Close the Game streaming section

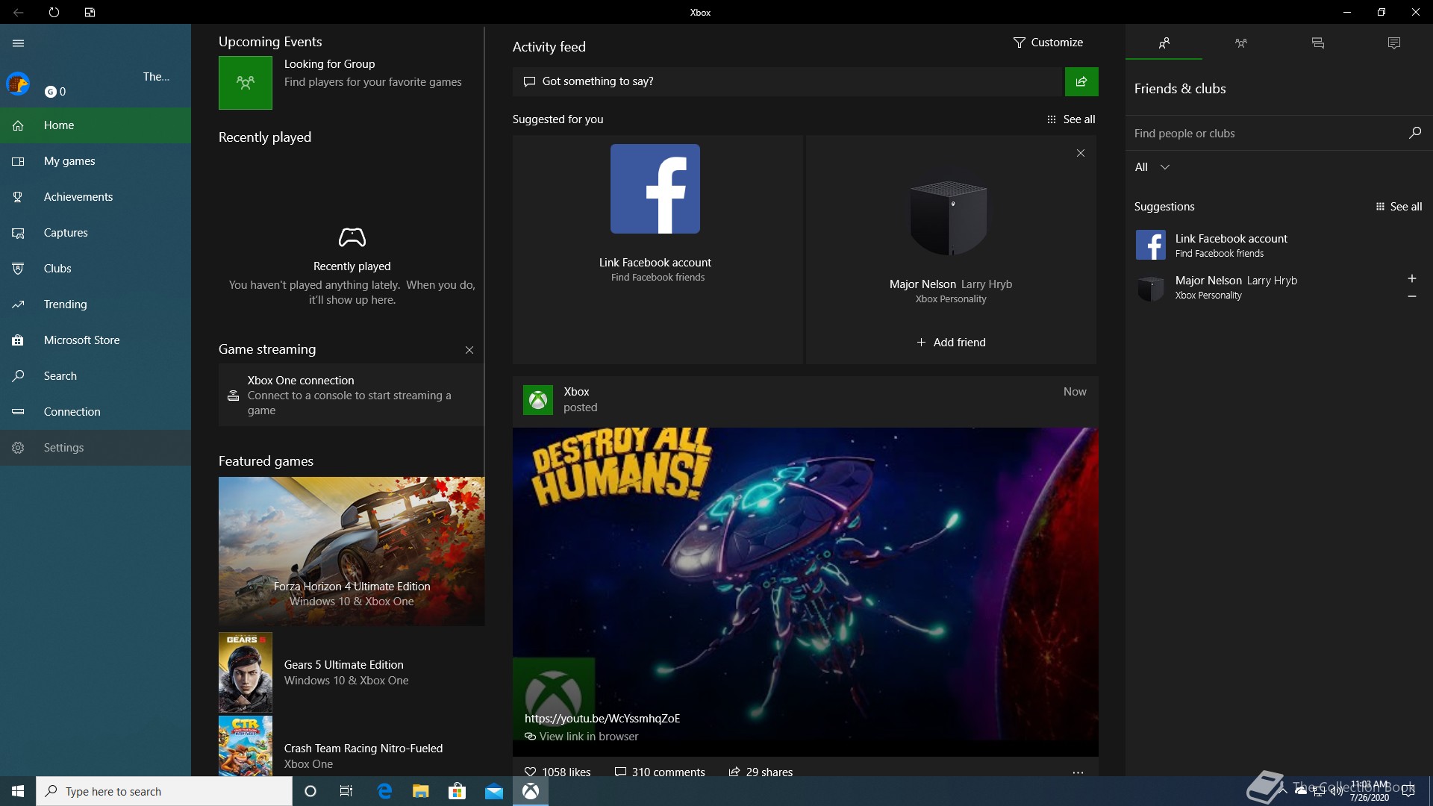coord(469,350)
